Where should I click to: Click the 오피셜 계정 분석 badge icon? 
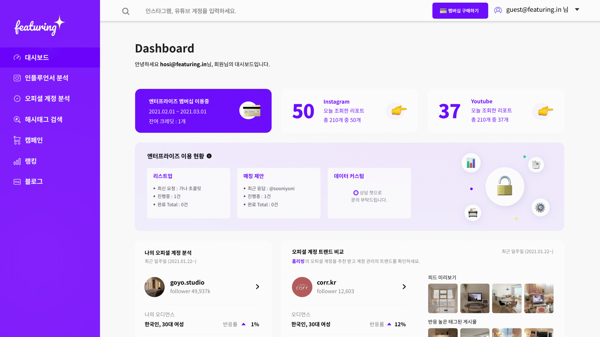17,99
